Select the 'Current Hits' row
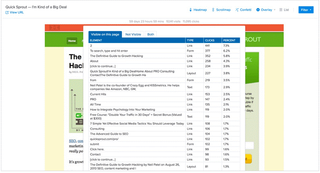 coord(164,94)
